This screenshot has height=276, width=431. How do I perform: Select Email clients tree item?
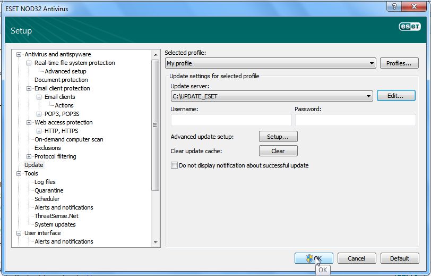[x=59, y=97]
